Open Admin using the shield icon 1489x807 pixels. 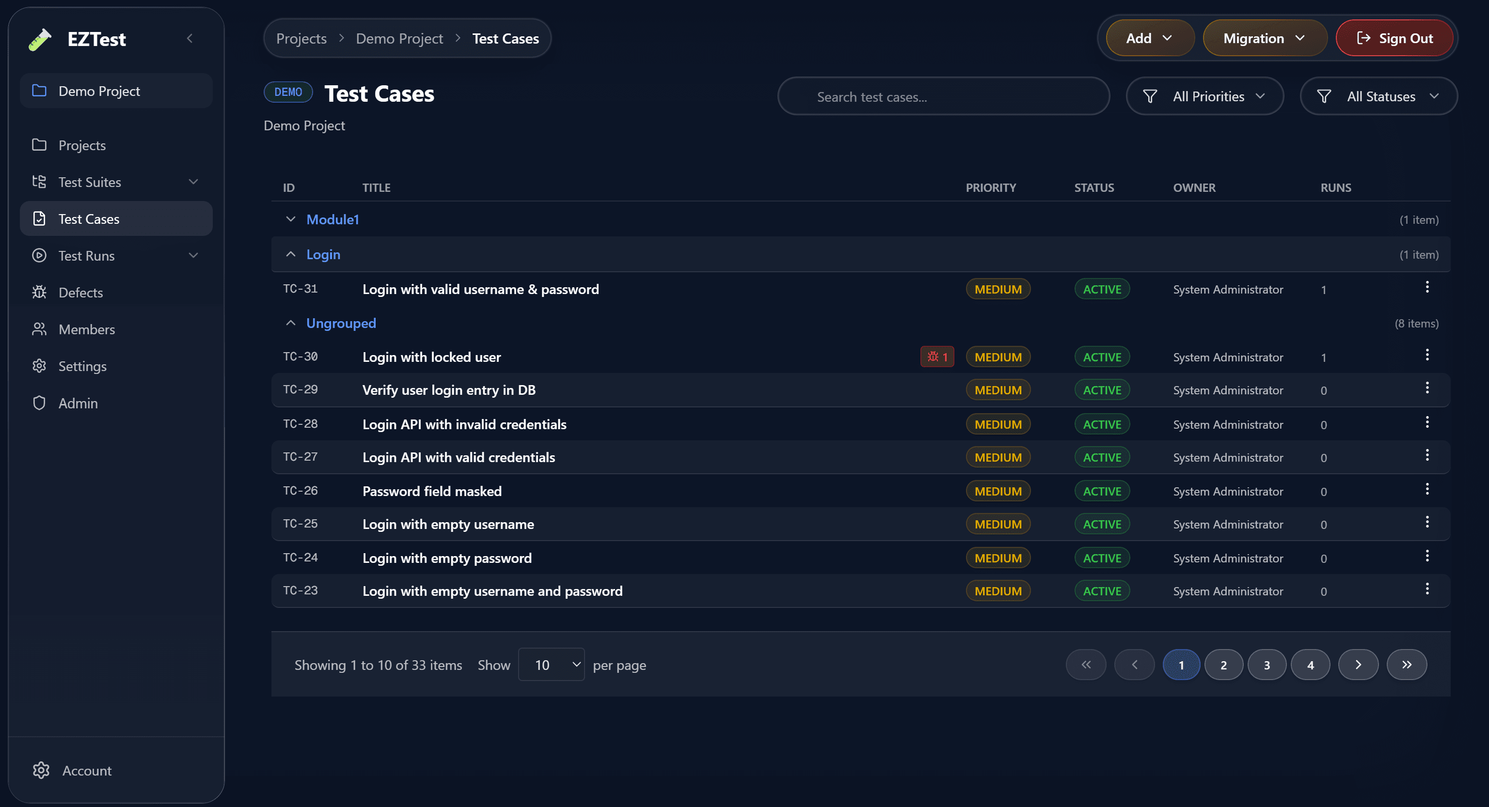coord(39,403)
